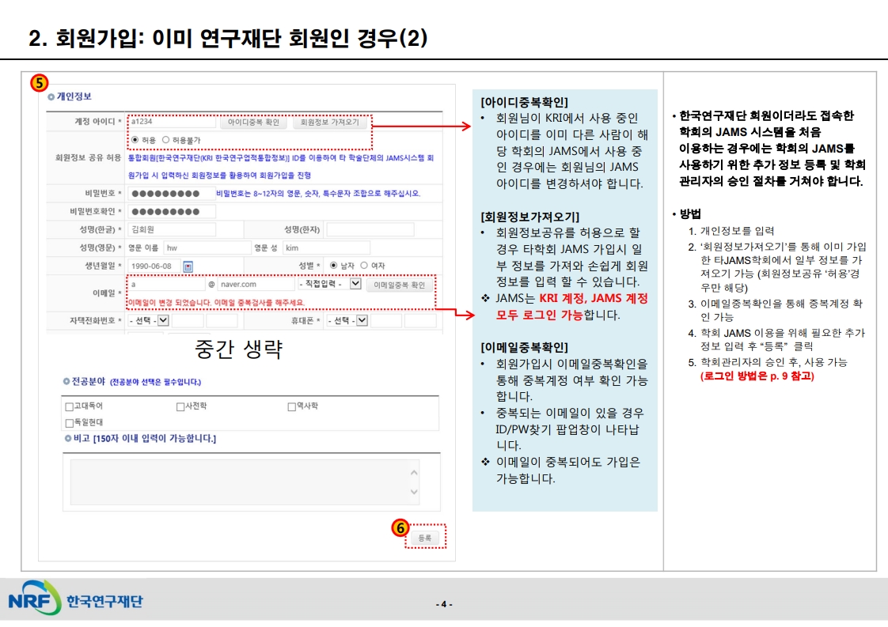Check the 독일현대 checkbox

pos(69,423)
